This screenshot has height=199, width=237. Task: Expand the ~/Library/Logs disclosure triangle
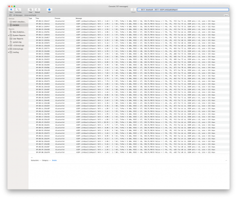(x=9, y=45)
